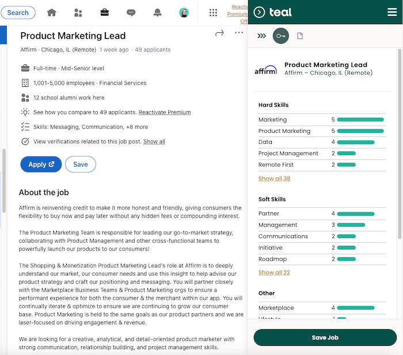Open the apps grid menu
Image resolution: width=403 pixels, height=355 pixels.
tap(213, 13)
